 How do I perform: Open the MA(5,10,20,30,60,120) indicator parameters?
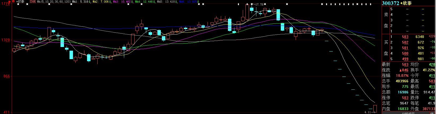54,2
